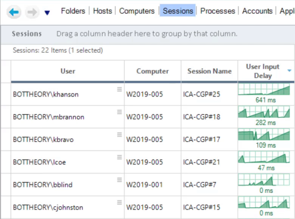Click the blue back navigation arrow
Screen dimensions: 295x219
point(14,12)
